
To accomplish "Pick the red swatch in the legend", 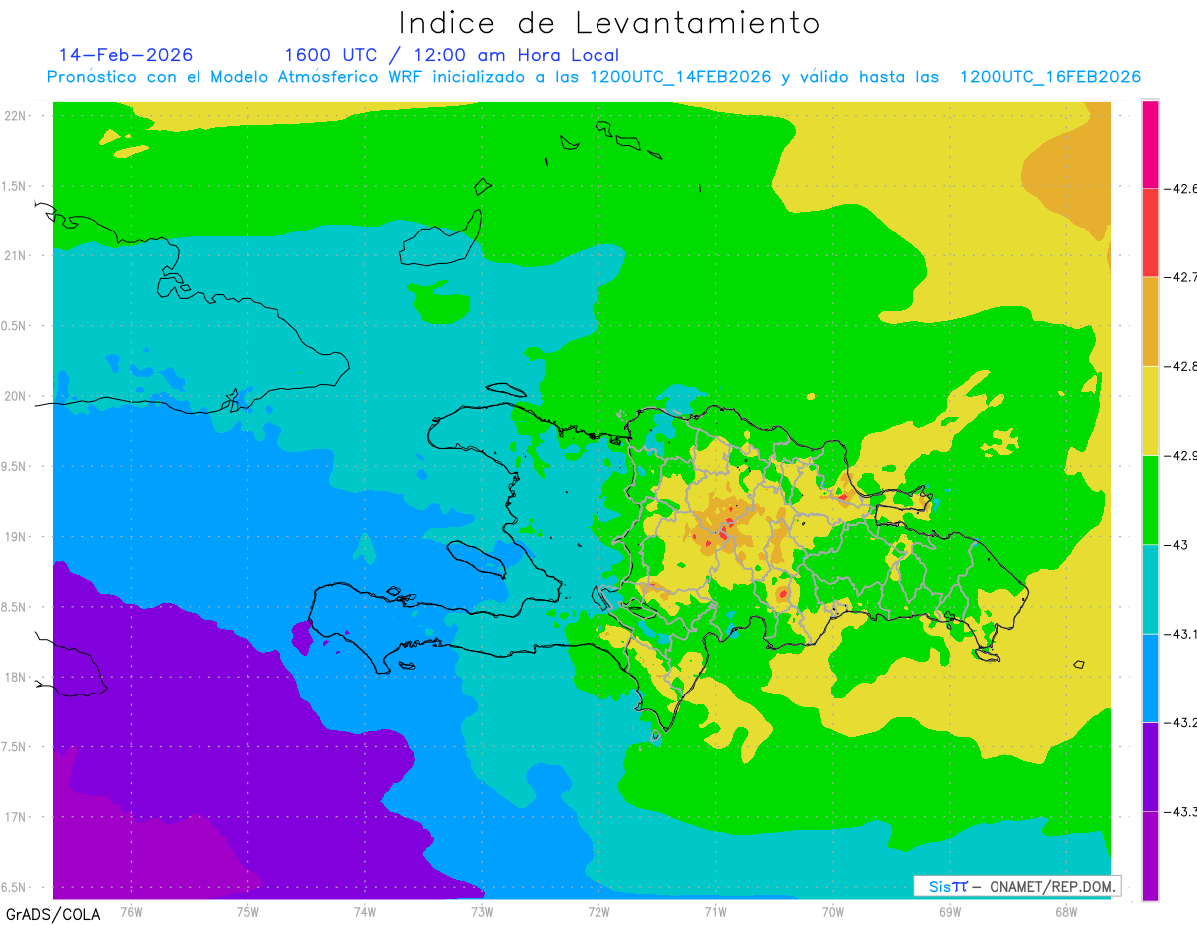I will tap(1150, 232).
